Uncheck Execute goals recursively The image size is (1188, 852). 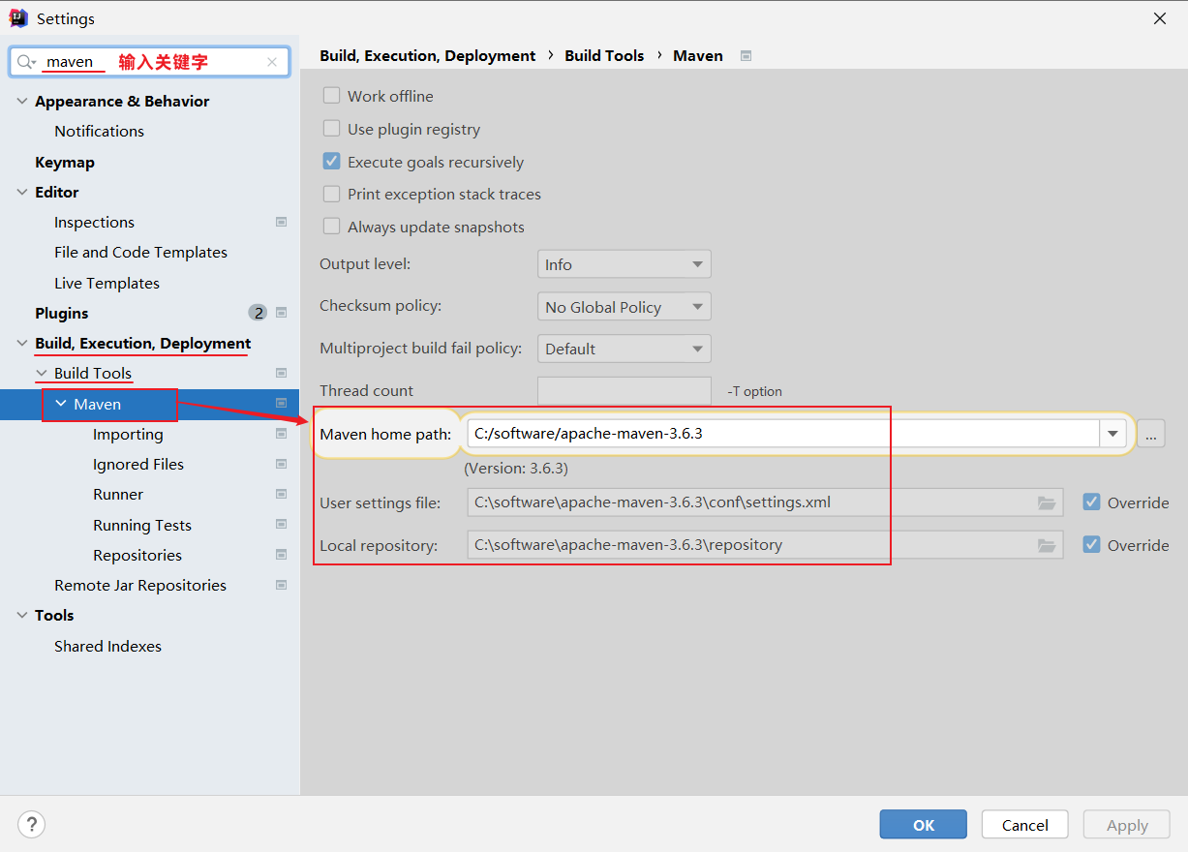tap(331, 162)
